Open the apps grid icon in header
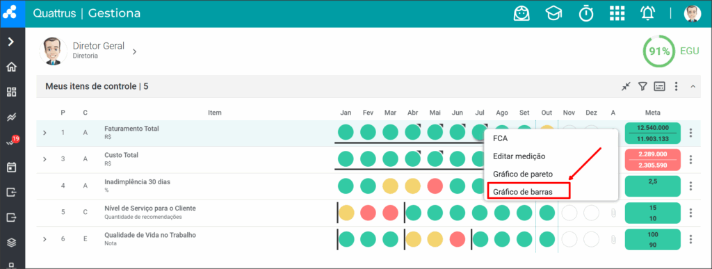The image size is (712, 269). [617, 14]
